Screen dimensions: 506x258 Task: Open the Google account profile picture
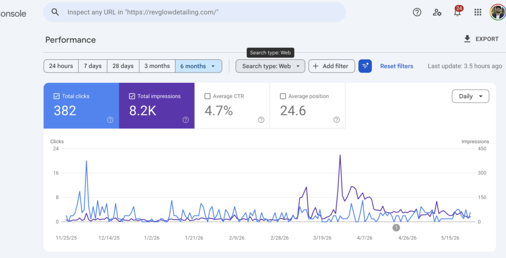tap(498, 12)
